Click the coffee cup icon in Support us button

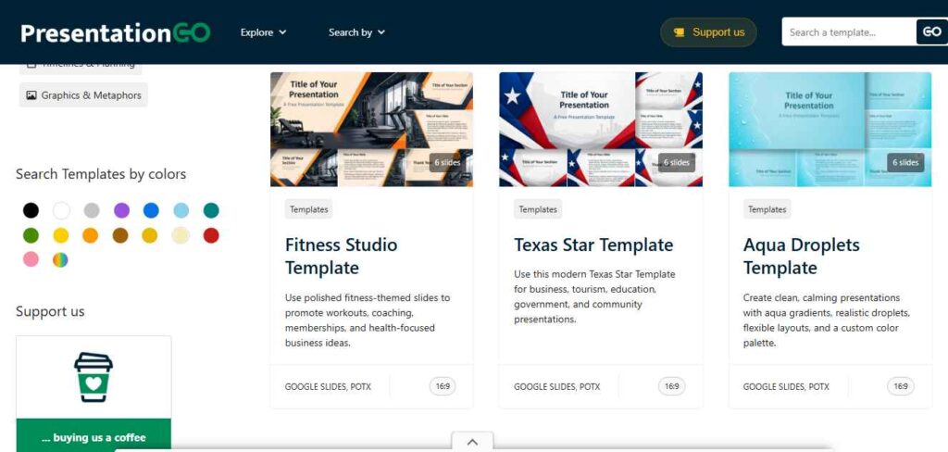[x=680, y=32]
